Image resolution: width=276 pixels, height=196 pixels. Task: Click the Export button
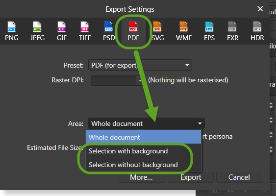[191, 177]
